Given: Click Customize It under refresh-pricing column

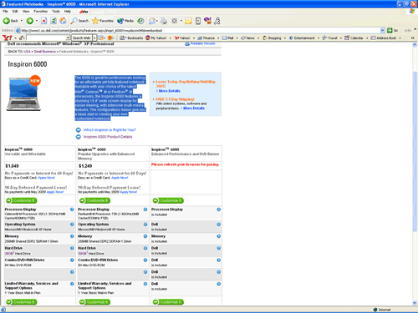Looking at the screenshot, I should tap(168, 200).
